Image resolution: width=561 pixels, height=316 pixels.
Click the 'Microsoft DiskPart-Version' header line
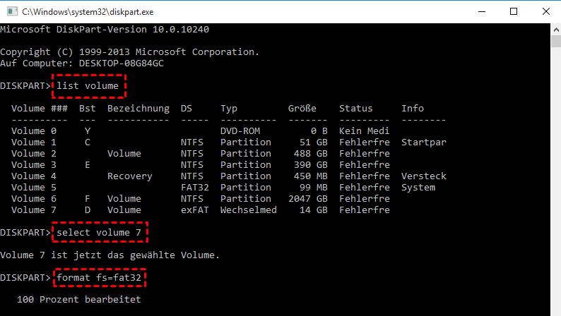coord(105,30)
